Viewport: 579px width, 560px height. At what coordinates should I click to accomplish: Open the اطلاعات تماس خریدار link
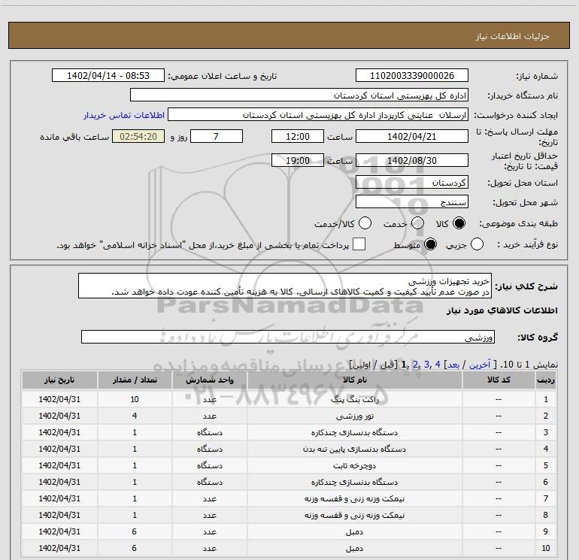click(x=124, y=115)
